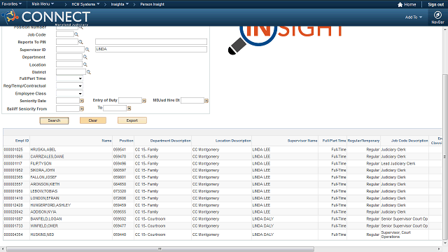Screen dimensions: 448x252
Task: Sort by Department Description column header
Action: click(171, 141)
